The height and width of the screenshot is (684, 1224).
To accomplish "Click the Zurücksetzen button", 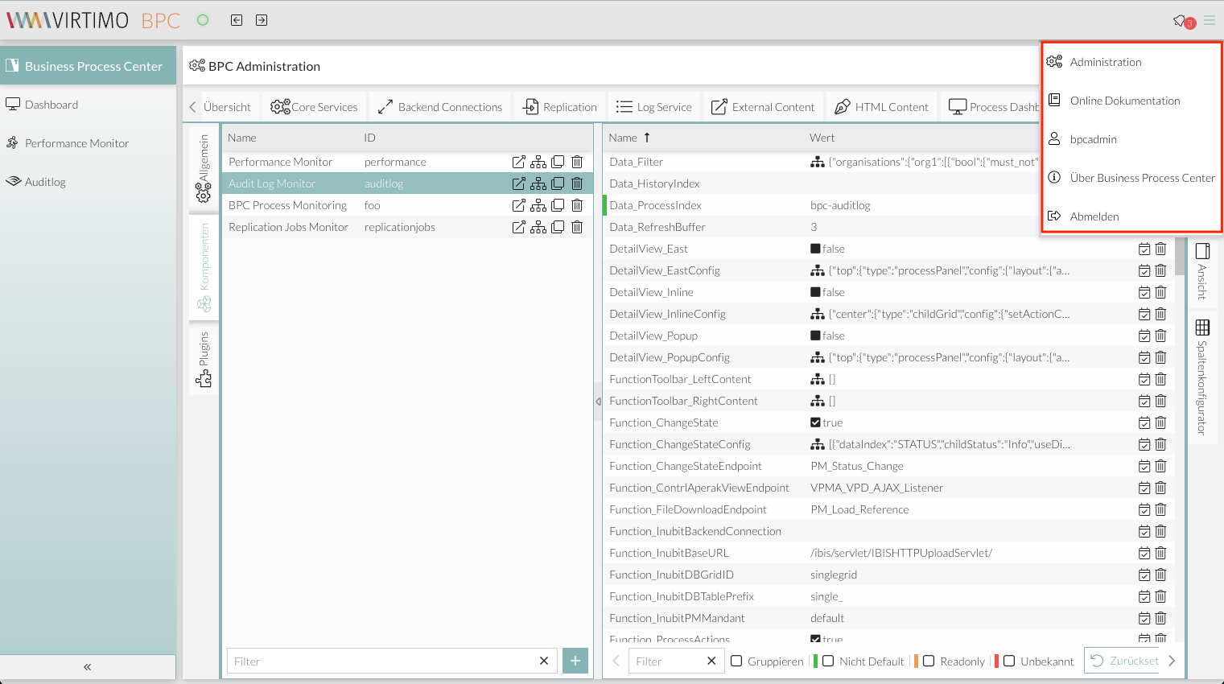I will (1125, 661).
